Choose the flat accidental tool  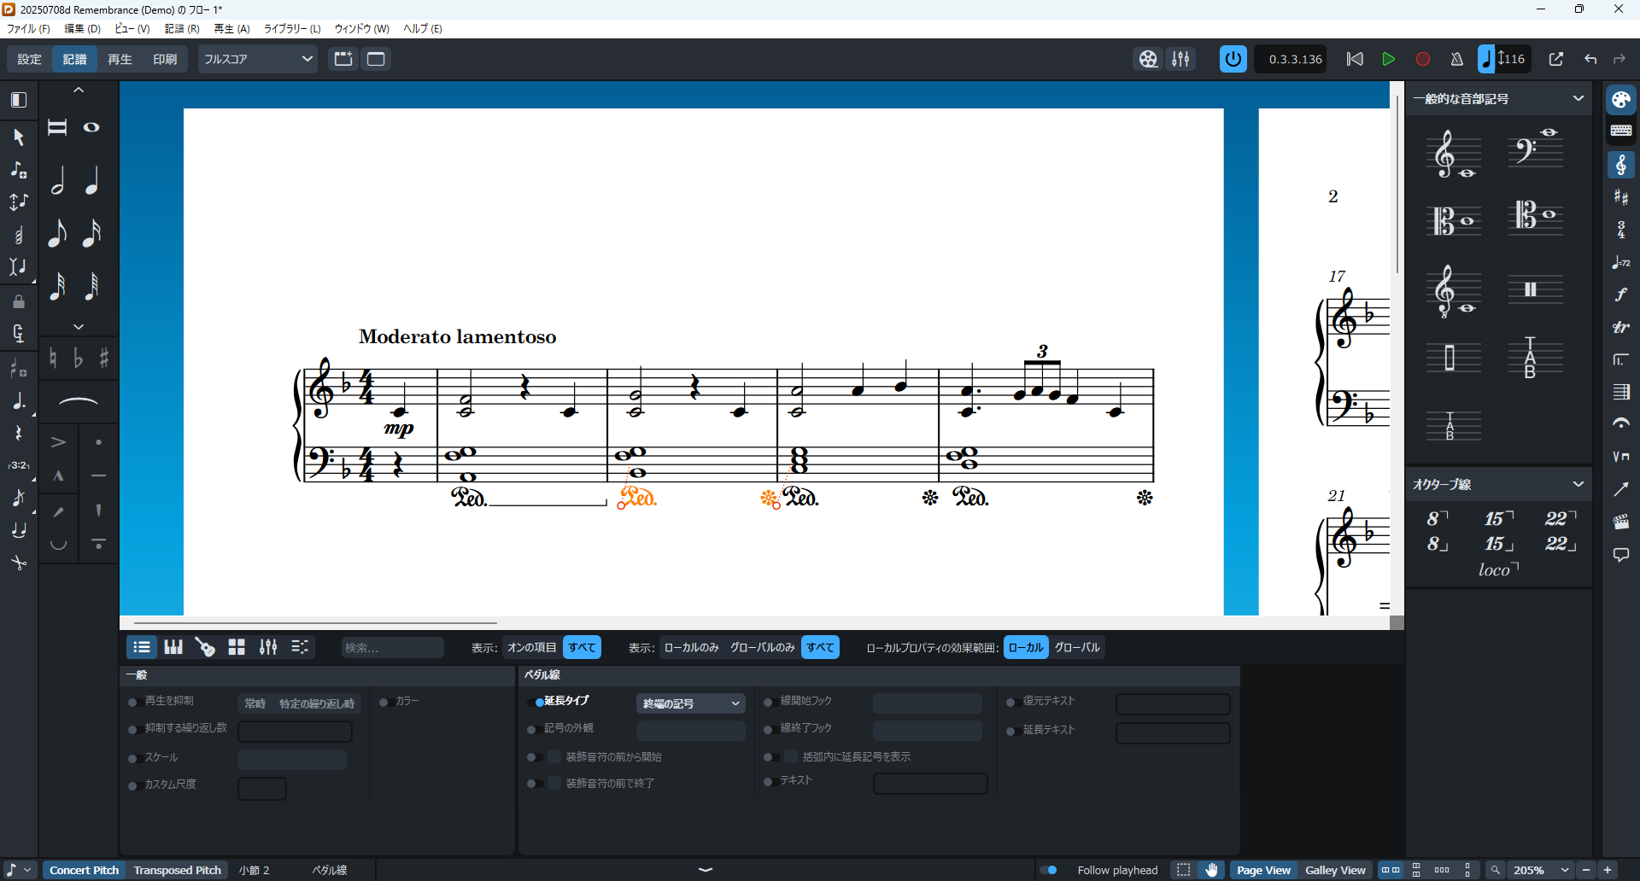click(x=78, y=359)
